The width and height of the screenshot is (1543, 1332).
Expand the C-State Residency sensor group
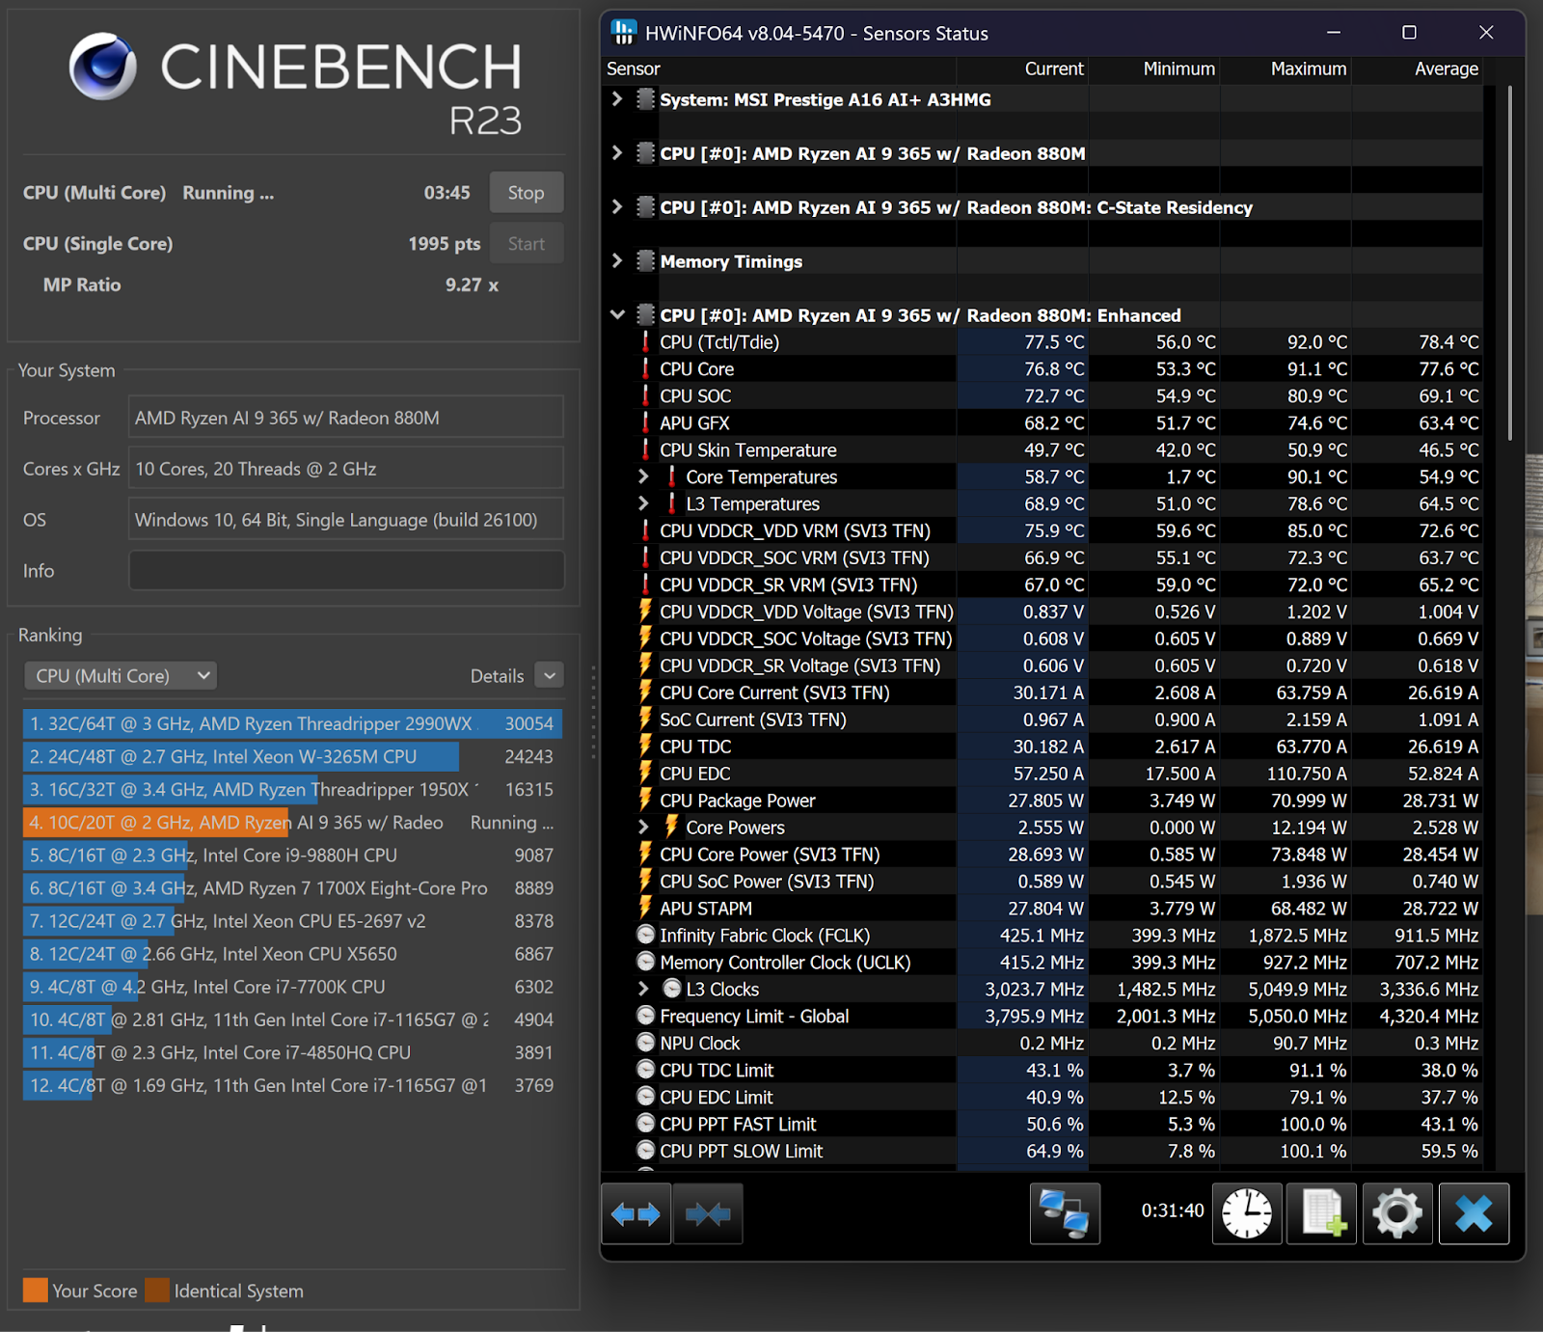coord(617,207)
